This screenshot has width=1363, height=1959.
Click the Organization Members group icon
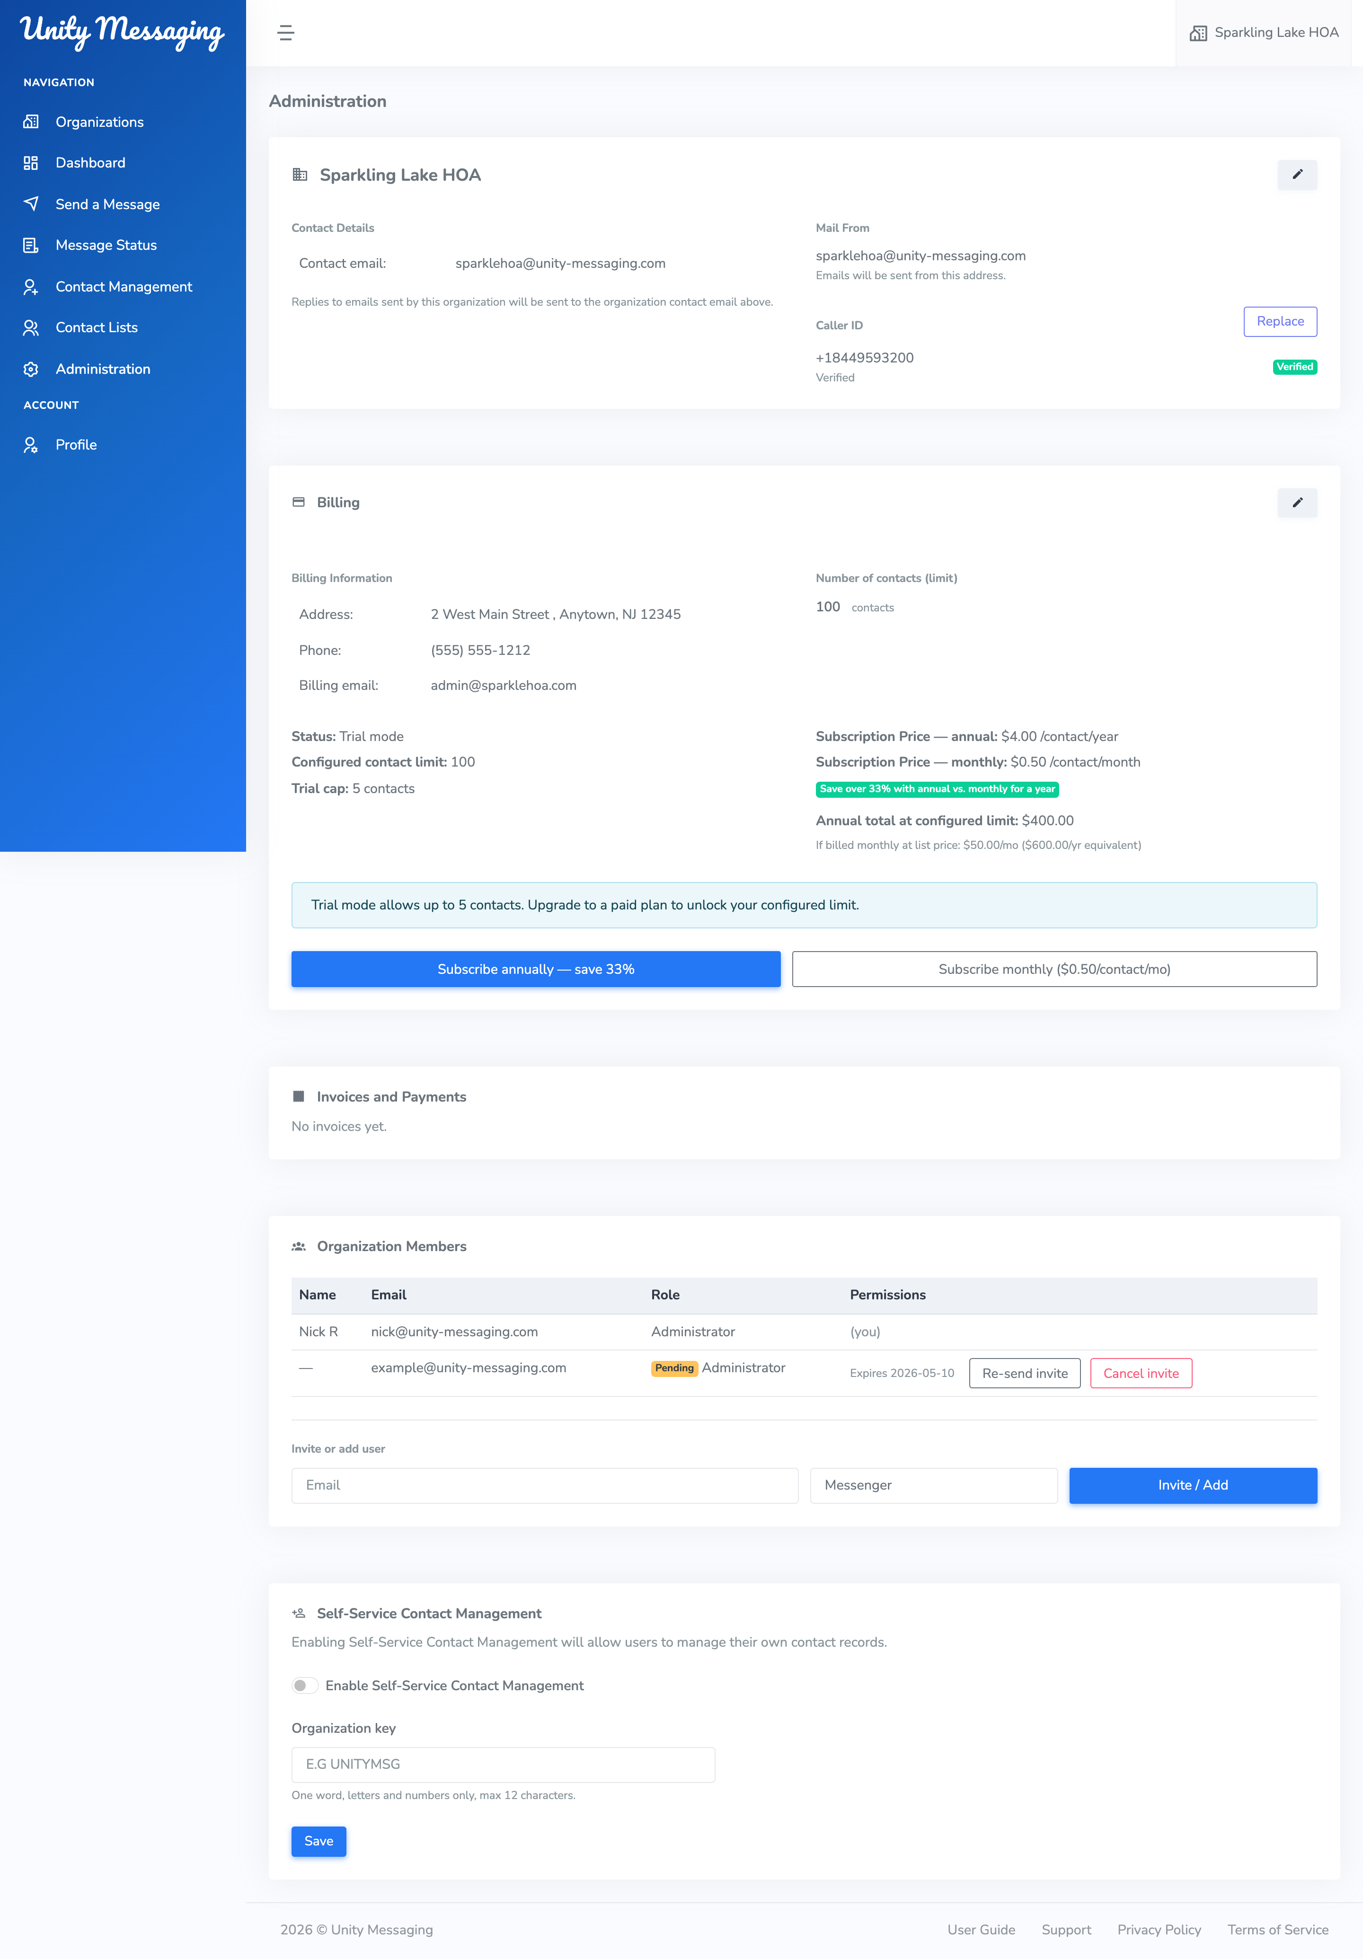pyautogui.click(x=299, y=1246)
